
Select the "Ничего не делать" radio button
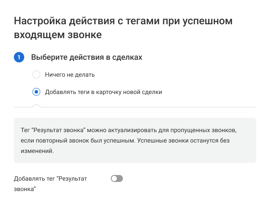click(36, 75)
